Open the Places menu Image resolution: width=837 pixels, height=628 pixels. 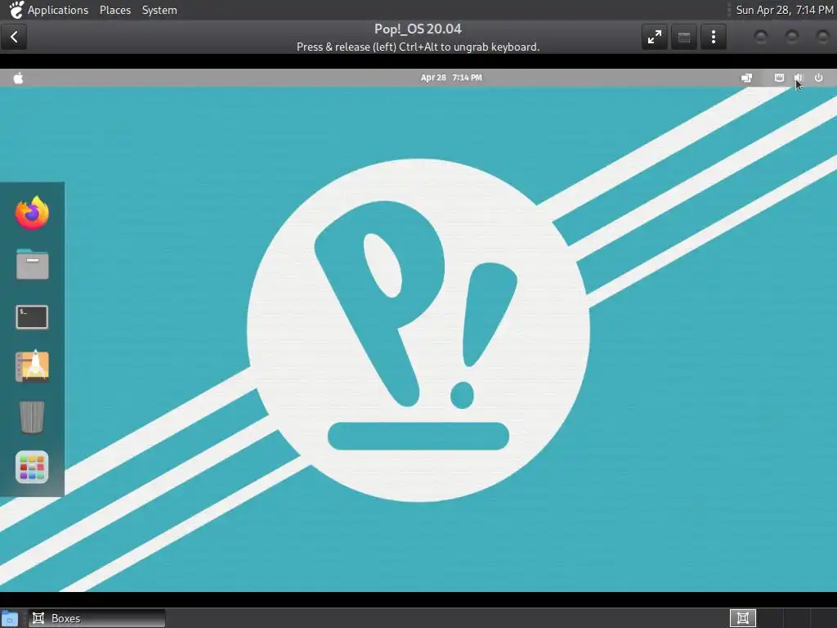(114, 10)
